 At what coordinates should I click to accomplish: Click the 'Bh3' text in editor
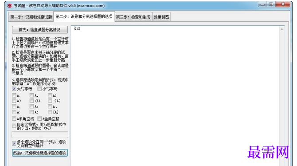[x=77, y=28]
